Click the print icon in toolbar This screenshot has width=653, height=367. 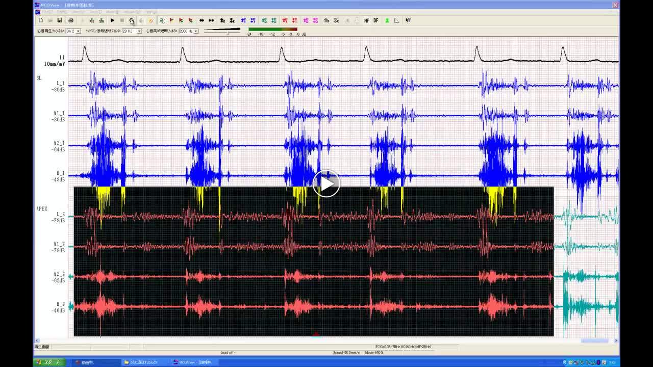click(x=71, y=20)
